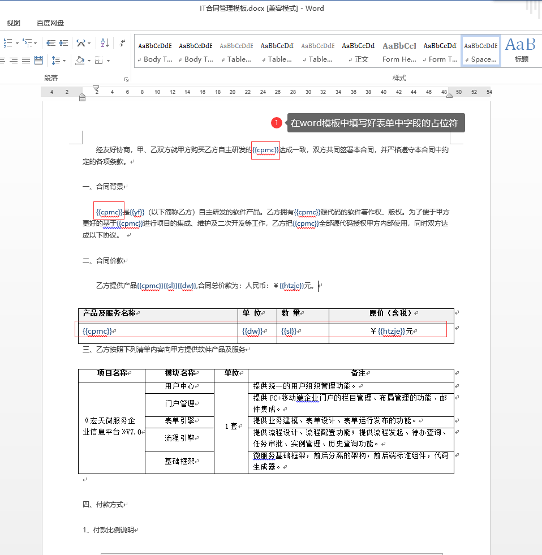Screen dimensions: 542x555
Task: Open numbered list dropdown arrow
Action: tap(17, 43)
